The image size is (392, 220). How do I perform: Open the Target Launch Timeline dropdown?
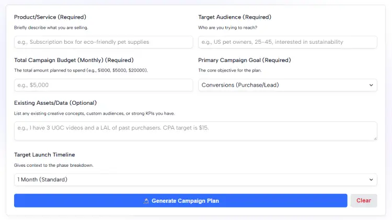[x=195, y=179]
